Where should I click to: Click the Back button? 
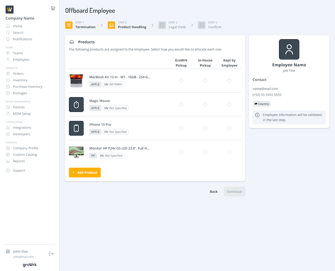tap(214, 192)
